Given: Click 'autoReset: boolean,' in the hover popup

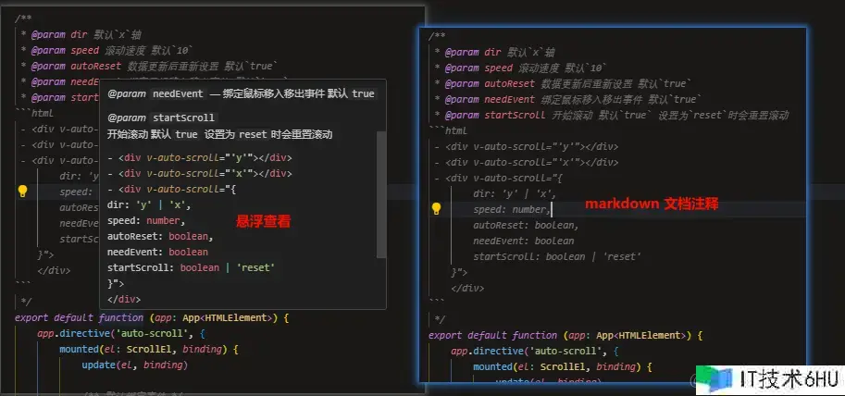Looking at the screenshot, I should [x=154, y=236].
